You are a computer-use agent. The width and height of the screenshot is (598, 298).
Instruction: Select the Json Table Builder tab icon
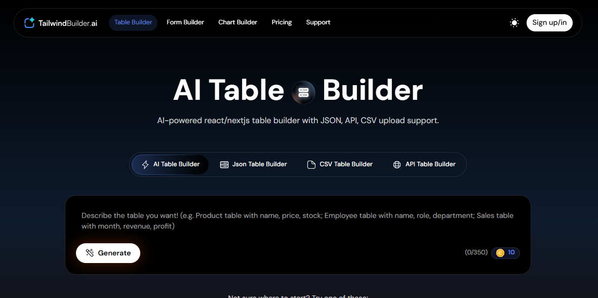pos(224,165)
